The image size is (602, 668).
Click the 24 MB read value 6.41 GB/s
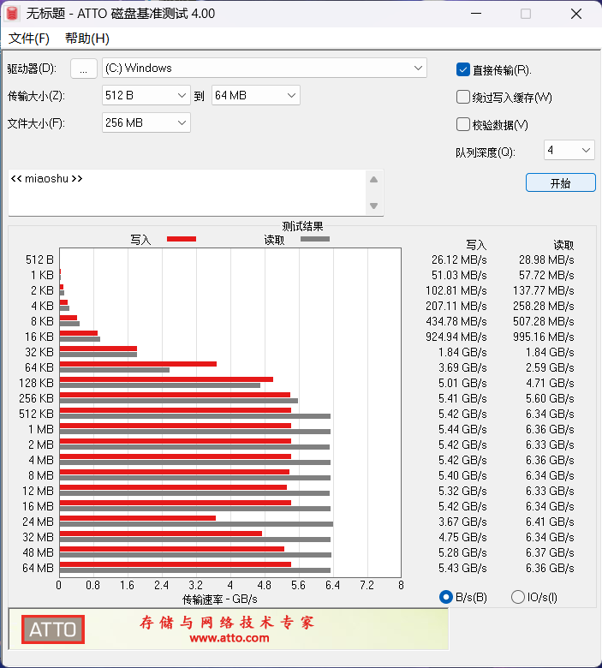point(550,522)
